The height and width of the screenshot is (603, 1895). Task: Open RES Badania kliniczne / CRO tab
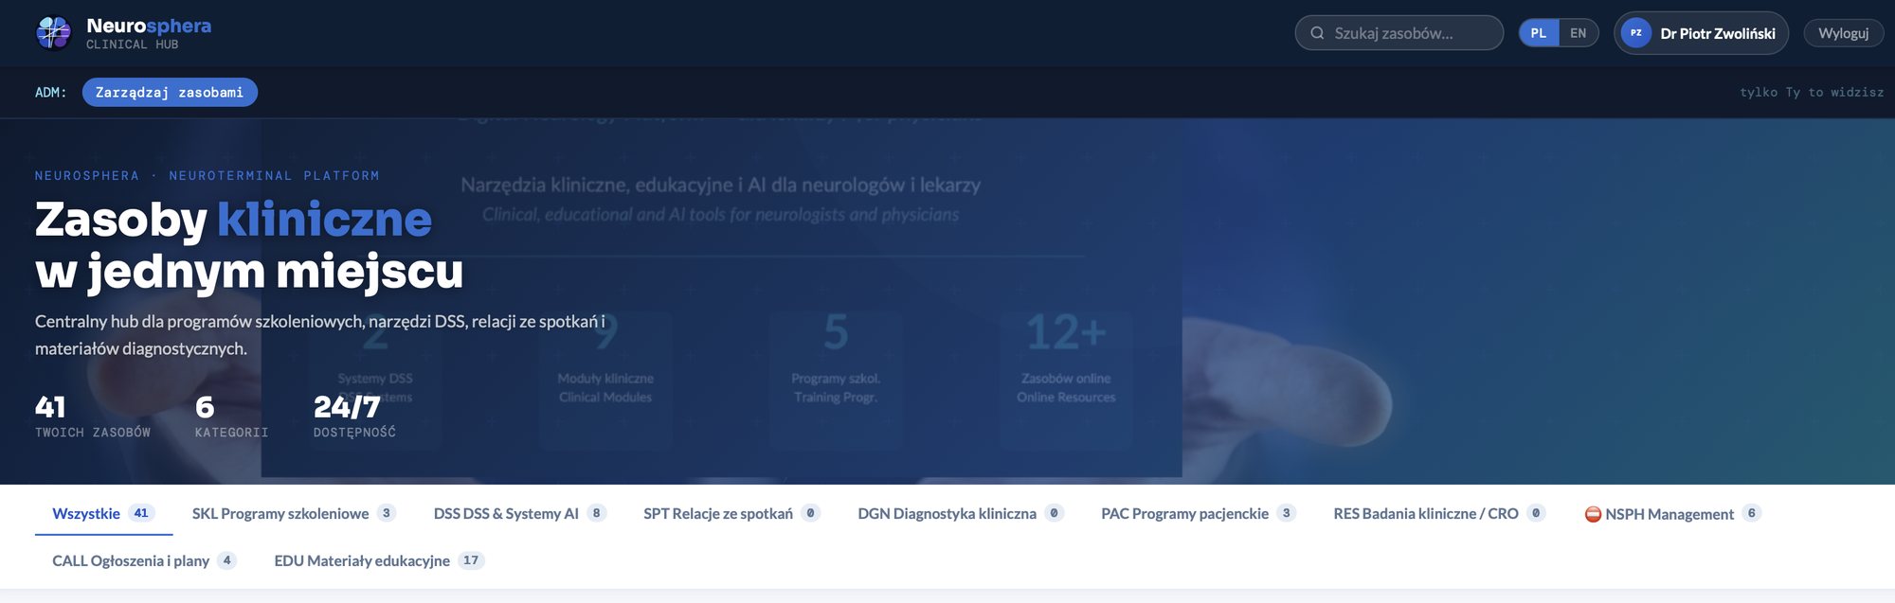click(x=1439, y=513)
